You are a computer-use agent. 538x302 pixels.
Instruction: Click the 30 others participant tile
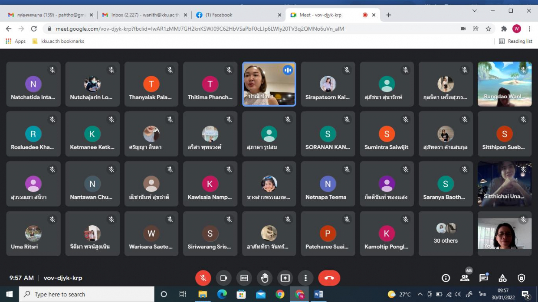pyautogui.click(x=446, y=234)
